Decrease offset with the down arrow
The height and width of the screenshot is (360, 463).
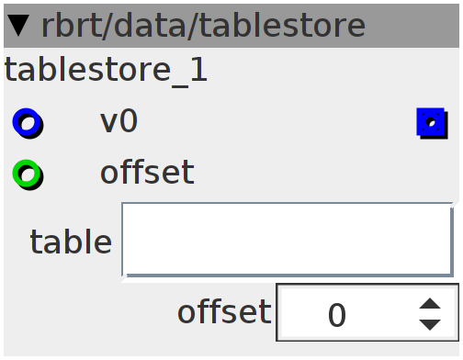click(430, 324)
